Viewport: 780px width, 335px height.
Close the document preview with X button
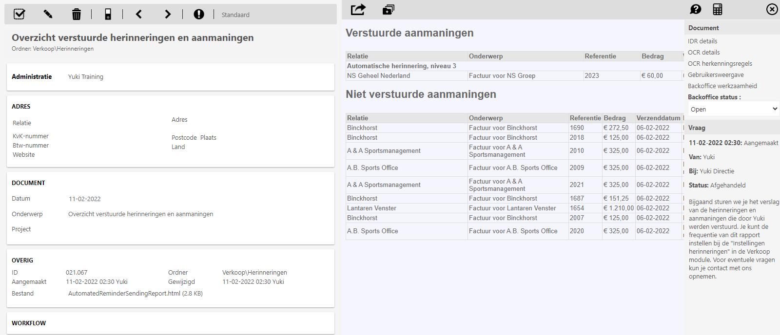click(772, 9)
